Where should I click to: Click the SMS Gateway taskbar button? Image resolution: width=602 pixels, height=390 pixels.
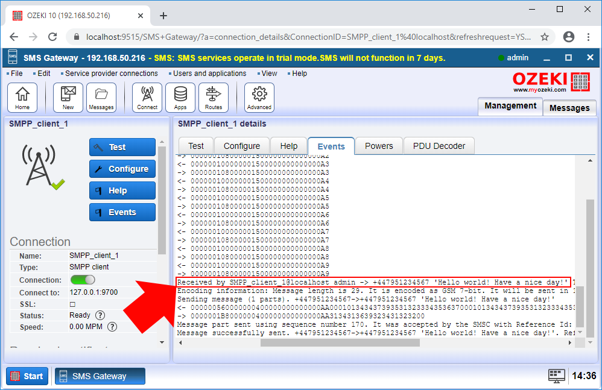100,376
